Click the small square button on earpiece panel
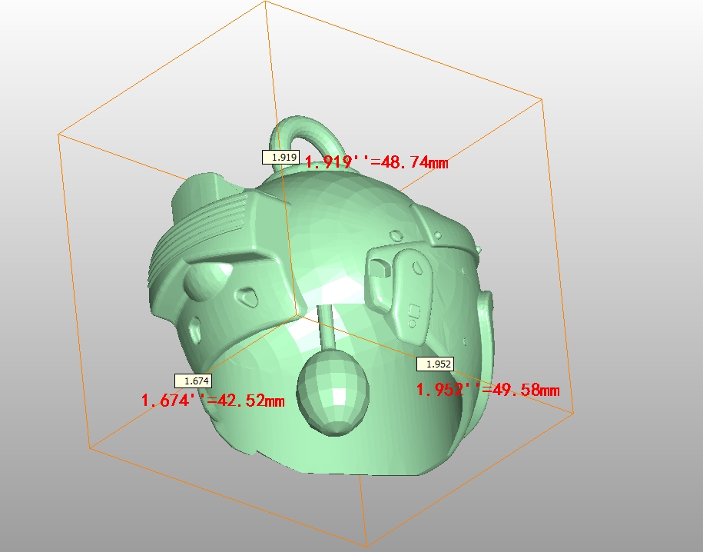703x552 pixels. pyautogui.click(x=415, y=311)
